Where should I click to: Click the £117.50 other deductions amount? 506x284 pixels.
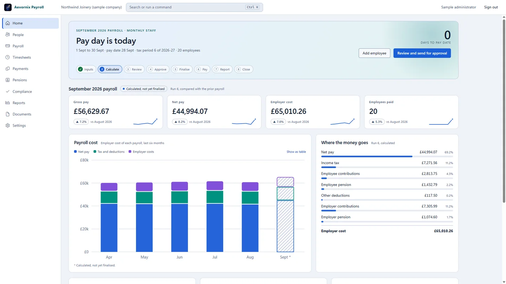[x=431, y=196]
